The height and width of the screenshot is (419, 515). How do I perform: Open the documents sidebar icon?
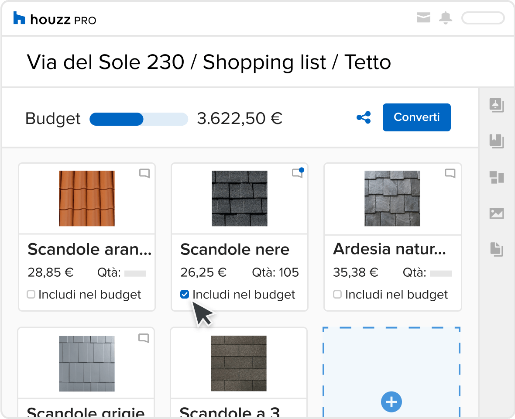pyautogui.click(x=496, y=249)
